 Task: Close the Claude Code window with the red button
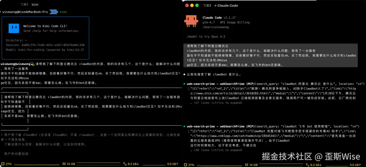coord(187,5)
